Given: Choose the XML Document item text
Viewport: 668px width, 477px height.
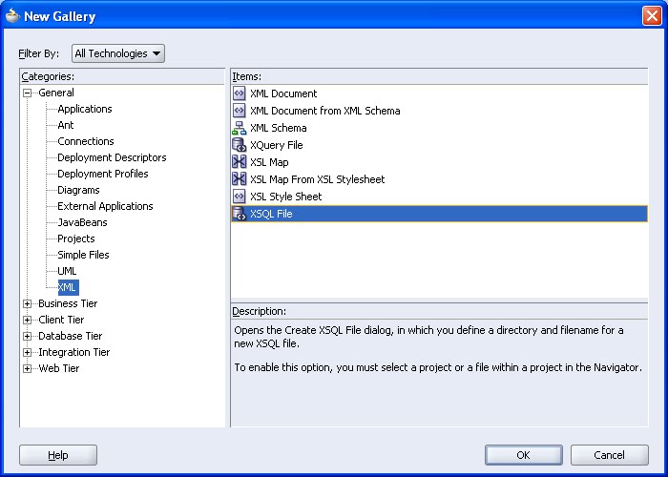Looking at the screenshot, I should pos(283,93).
